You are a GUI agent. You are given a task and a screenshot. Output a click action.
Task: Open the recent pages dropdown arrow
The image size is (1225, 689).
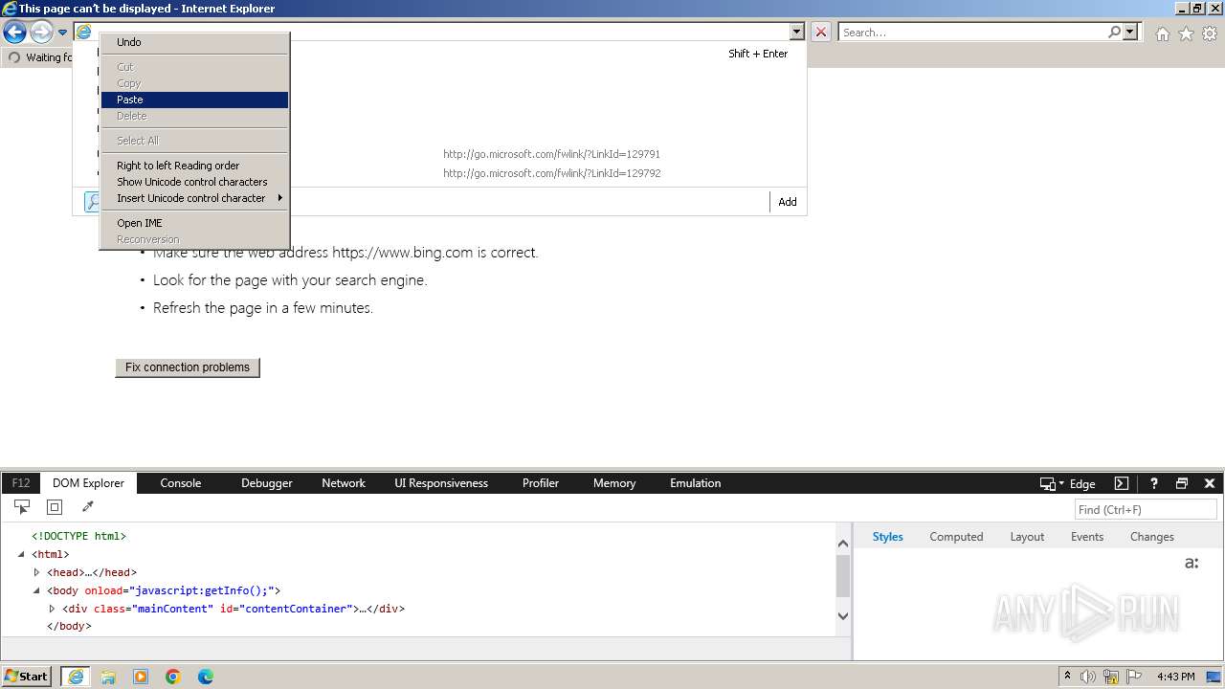point(62,33)
